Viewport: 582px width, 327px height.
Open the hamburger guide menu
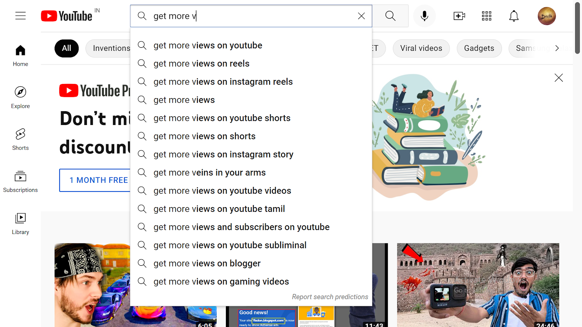click(x=20, y=16)
